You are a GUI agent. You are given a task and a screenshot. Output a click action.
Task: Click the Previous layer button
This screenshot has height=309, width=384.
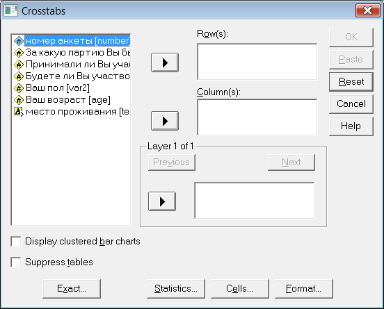point(171,162)
